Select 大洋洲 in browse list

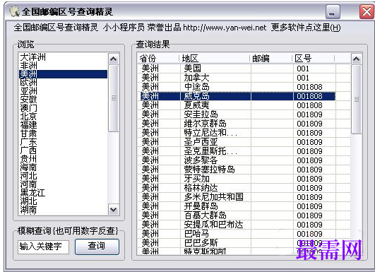click(63, 57)
